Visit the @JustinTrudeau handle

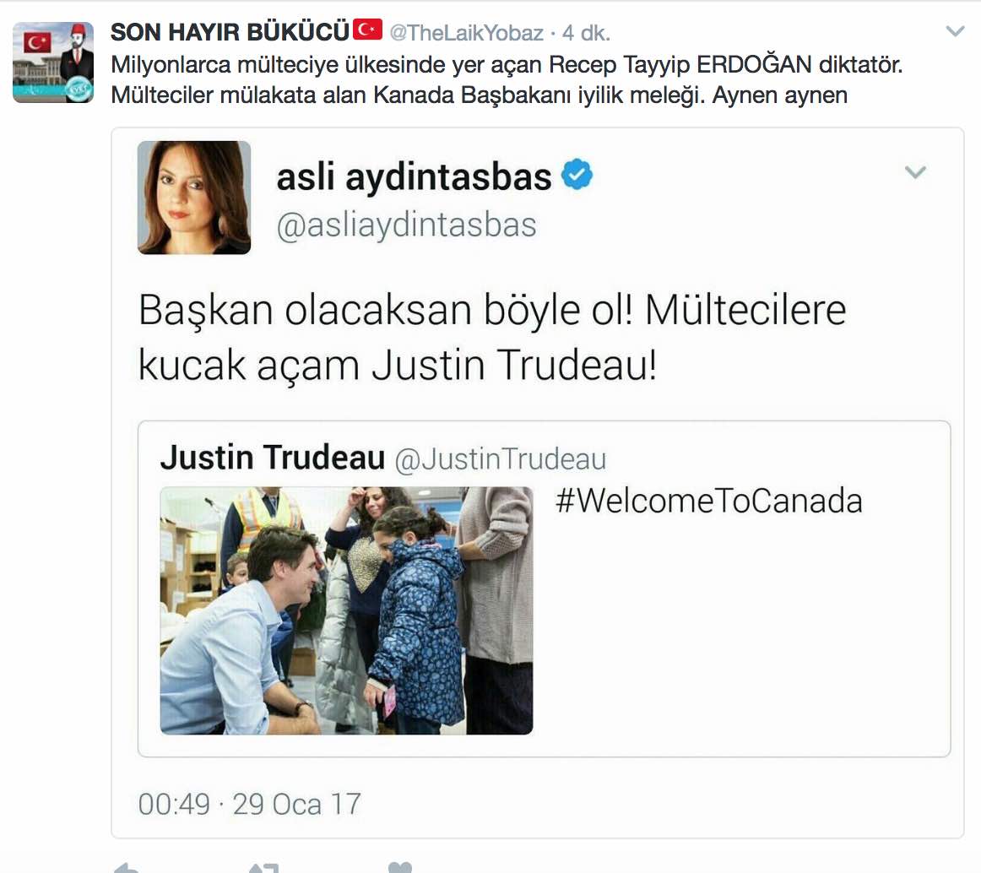501,458
